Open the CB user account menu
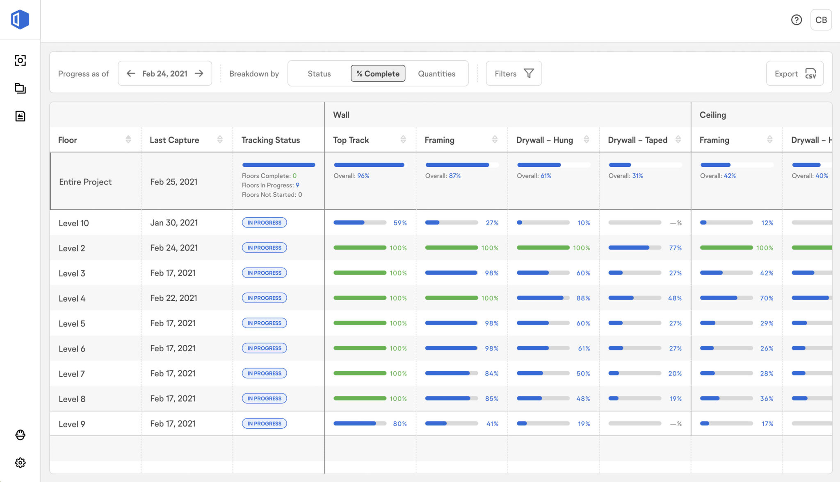The width and height of the screenshot is (840, 482). [x=821, y=20]
